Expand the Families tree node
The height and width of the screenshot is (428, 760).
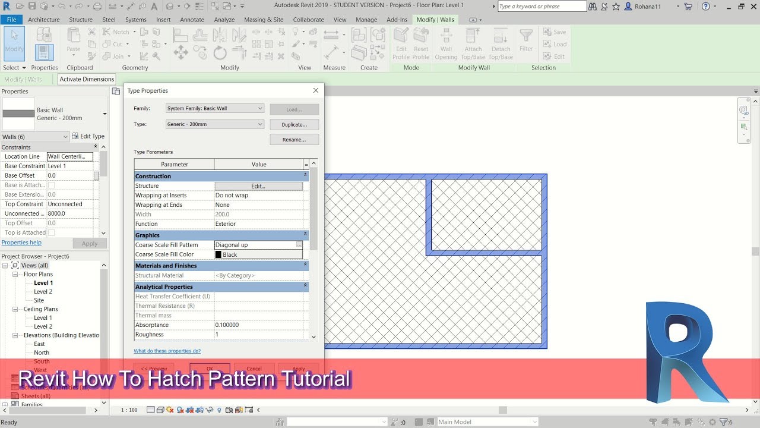tap(5, 405)
